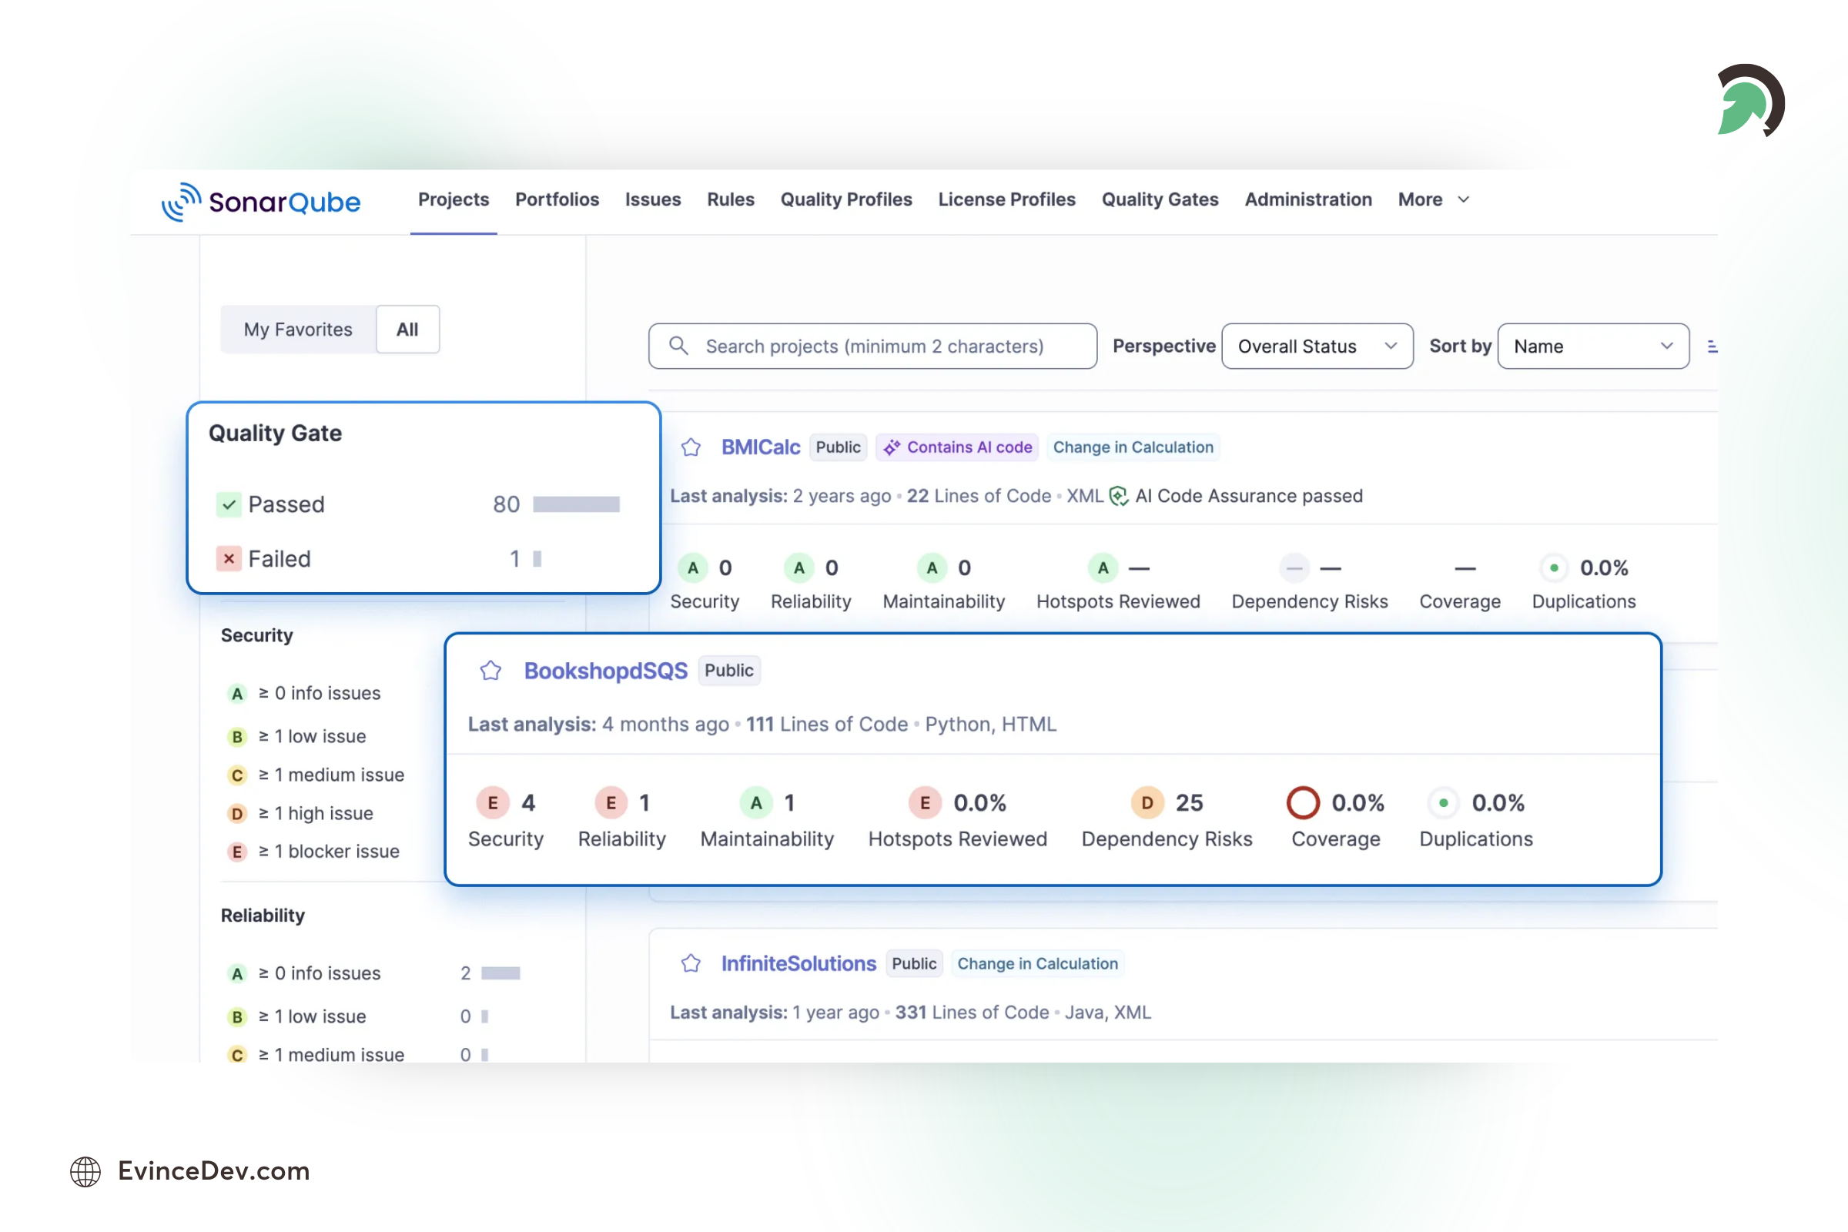This screenshot has height=1232, width=1848.
Task: Click BMICalc Security rating A badge
Action: tap(693, 568)
